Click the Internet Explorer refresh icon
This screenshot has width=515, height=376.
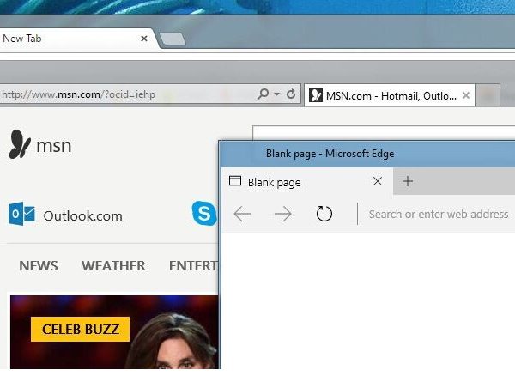291,94
